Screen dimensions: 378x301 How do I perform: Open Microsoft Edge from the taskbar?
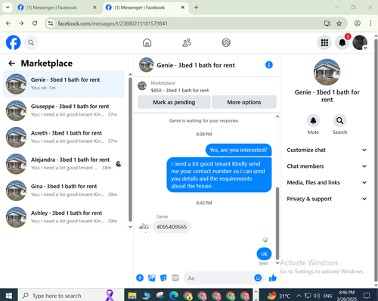[174, 295]
